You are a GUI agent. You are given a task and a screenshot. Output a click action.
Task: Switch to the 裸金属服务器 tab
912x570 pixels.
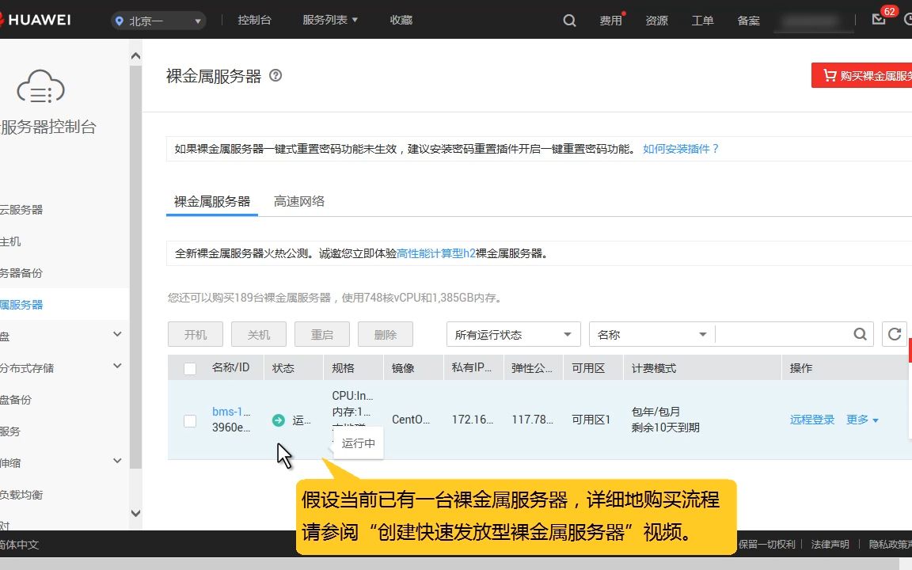click(211, 202)
